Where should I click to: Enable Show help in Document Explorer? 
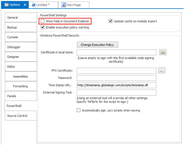[43, 21]
